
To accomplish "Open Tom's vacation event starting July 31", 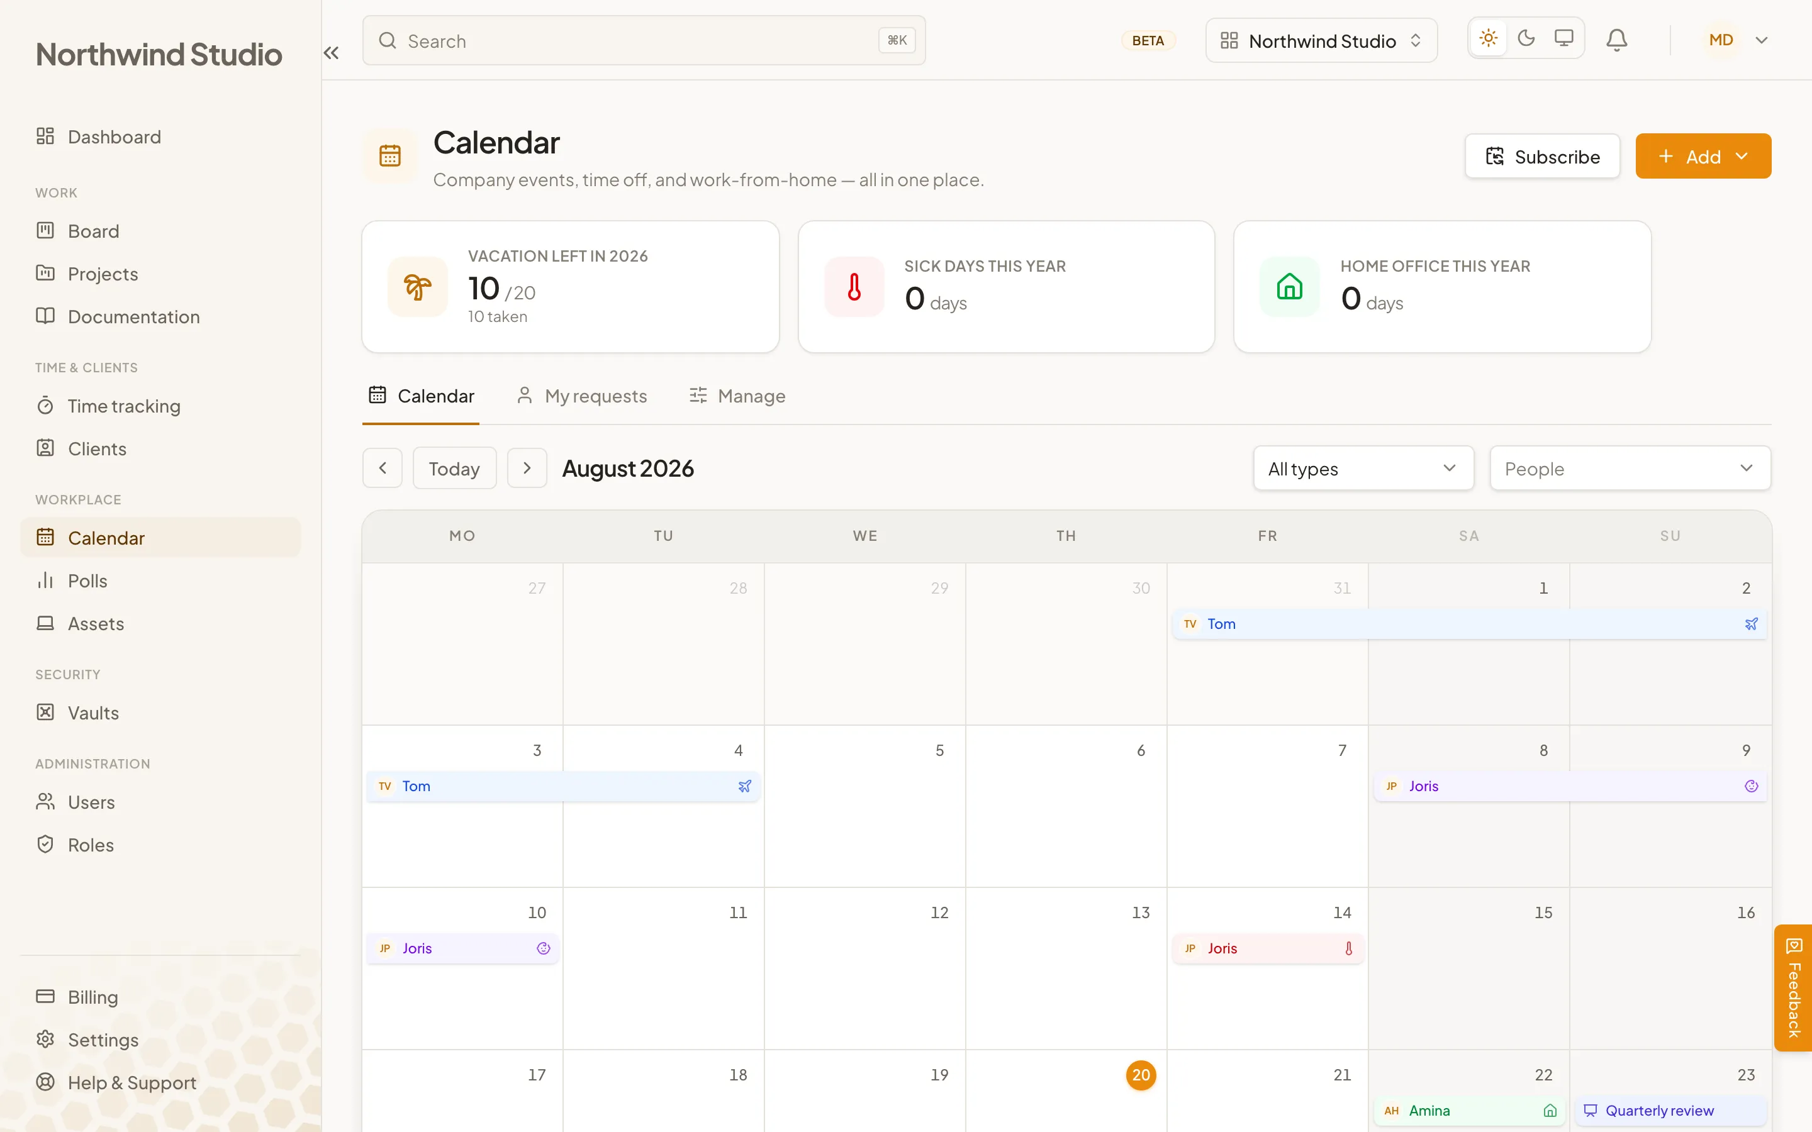I will point(1469,624).
